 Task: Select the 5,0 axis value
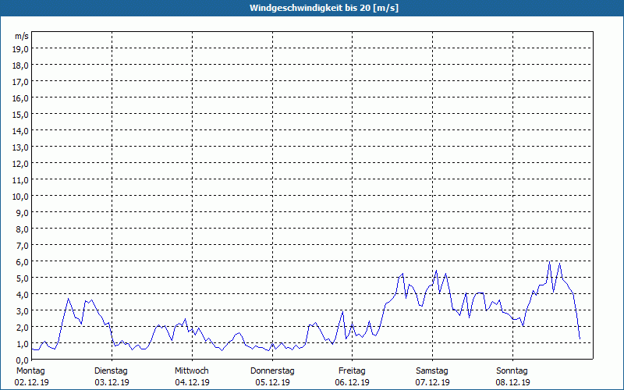coord(23,278)
